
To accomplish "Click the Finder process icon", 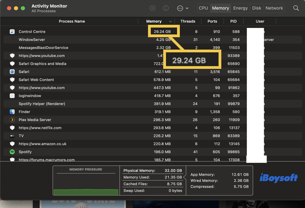I will tap(12, 112).
